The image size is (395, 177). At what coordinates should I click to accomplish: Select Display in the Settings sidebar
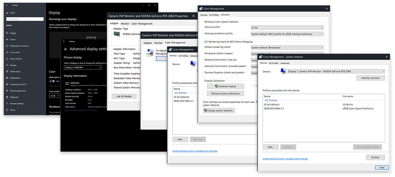pos(13,33)
